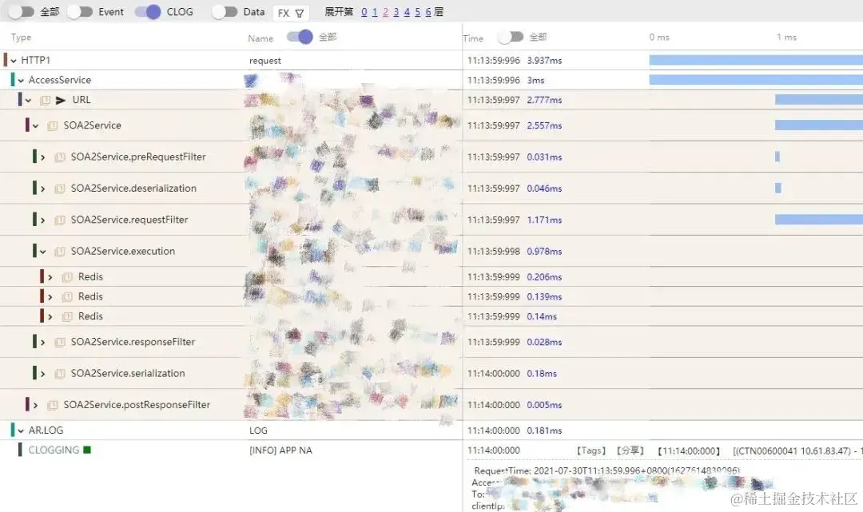Collapse SOA2Service.execution node
863x512 pixels.
[x=42, y=252]
